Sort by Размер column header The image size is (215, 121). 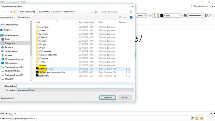click(122, 22)
